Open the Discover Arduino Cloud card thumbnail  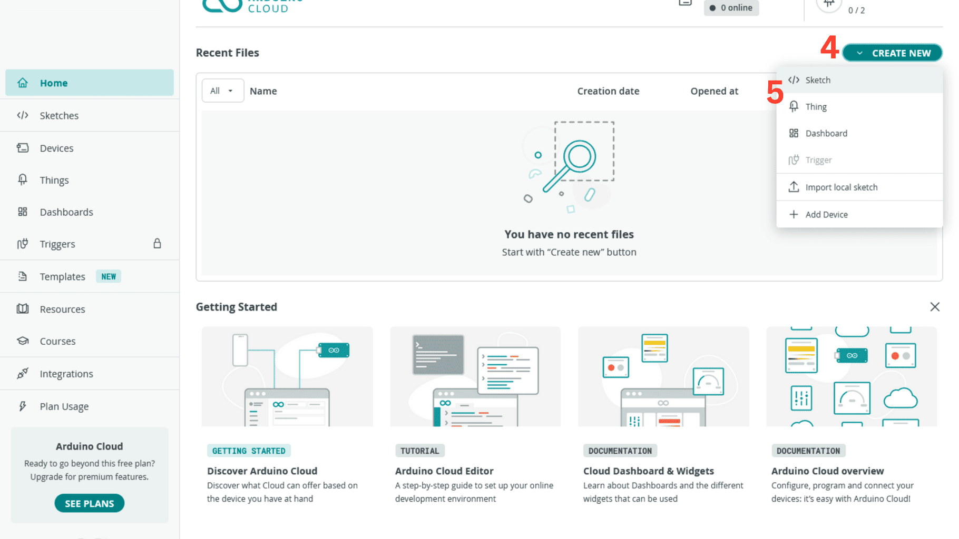[x=287, y=376]
